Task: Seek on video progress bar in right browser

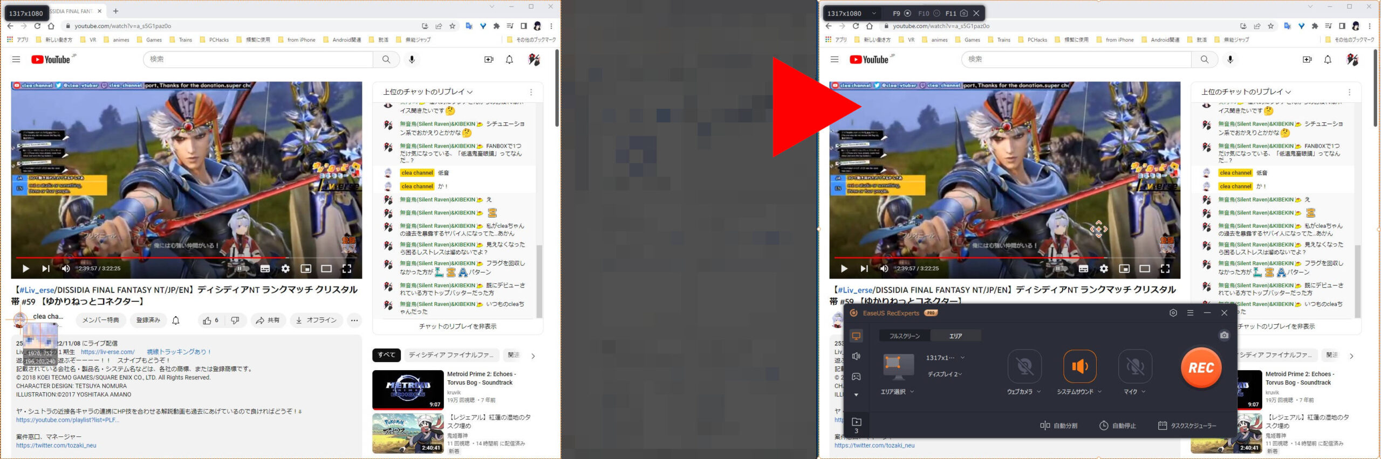Action: [x=1004, y=258]
